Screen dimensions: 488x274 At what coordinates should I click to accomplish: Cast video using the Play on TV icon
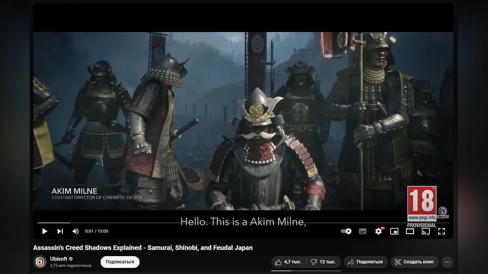[x=426, y=231]
